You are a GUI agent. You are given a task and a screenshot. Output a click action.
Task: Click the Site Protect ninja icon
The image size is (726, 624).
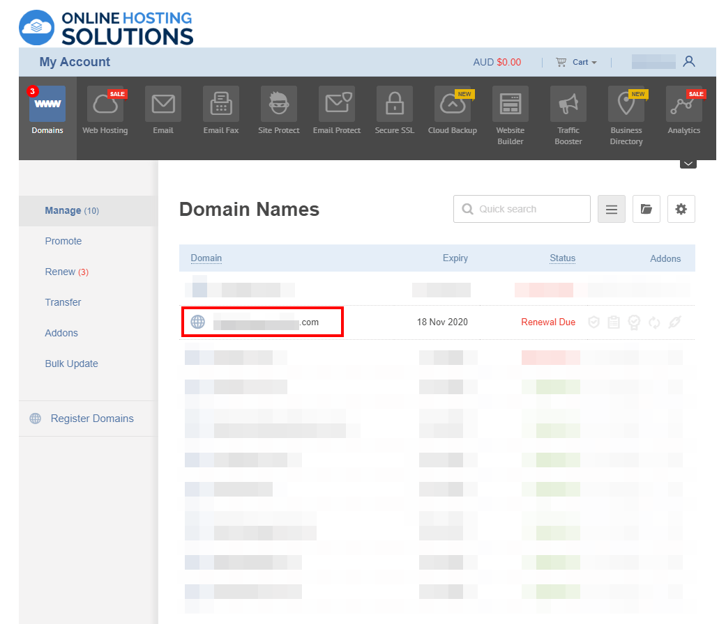(278, 104)
